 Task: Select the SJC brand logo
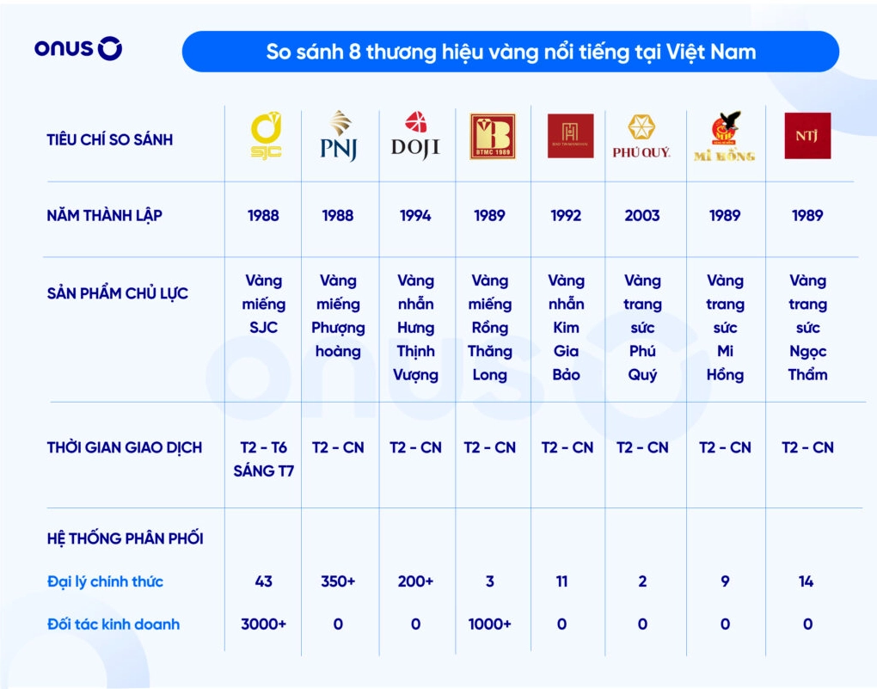(x=264, y=138)
